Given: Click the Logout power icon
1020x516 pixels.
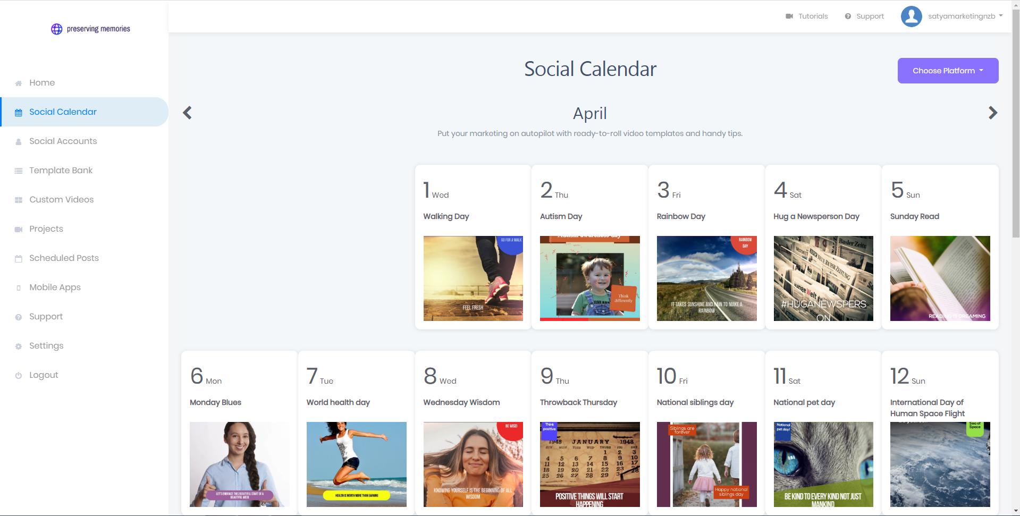Looking at the screenshot, I should click(x=19, y=376).
